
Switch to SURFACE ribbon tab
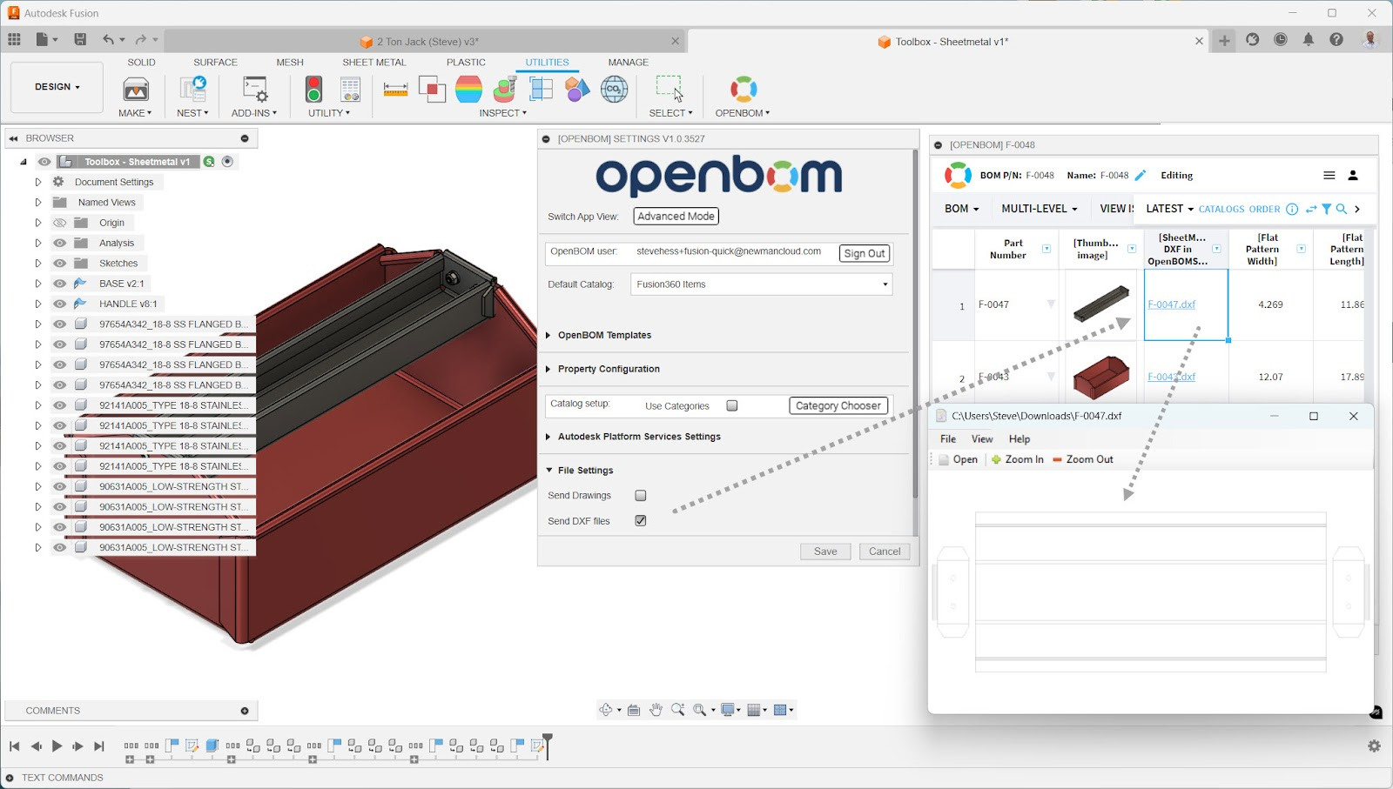click(x=215, y=63)
